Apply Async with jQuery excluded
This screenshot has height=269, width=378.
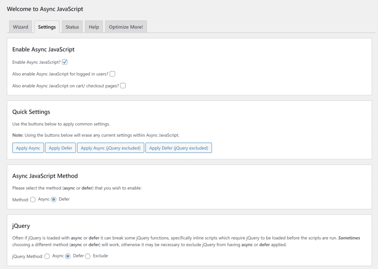[x=111, y=148]
